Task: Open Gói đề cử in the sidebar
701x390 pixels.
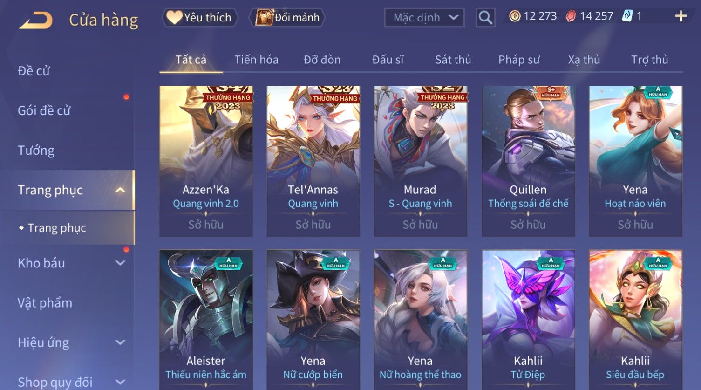Action: coord(44,111)
